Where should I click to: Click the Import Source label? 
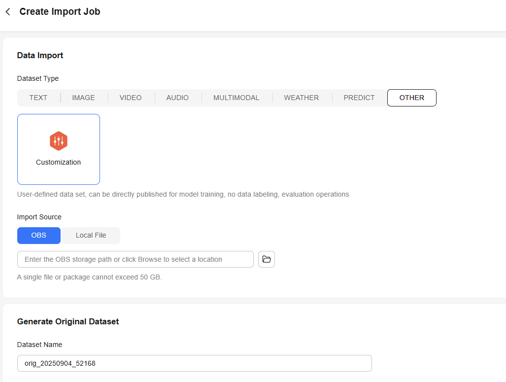pos(39,217)
